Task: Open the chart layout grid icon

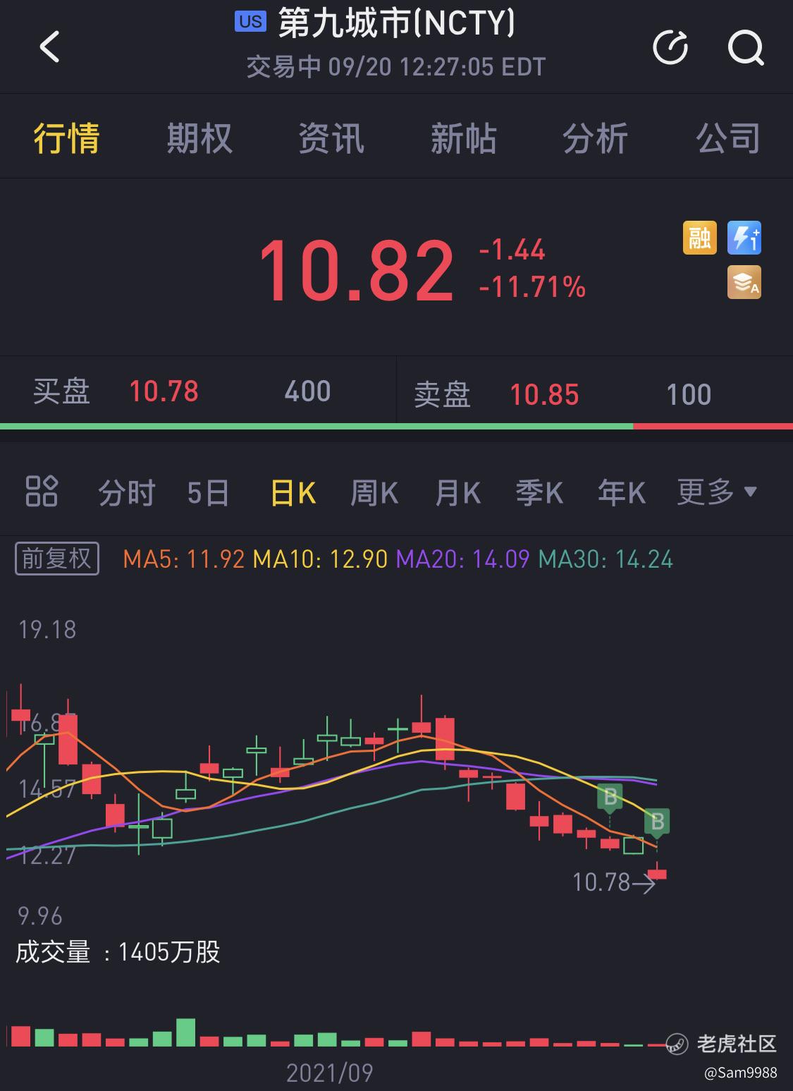Action: pos(42,492)
